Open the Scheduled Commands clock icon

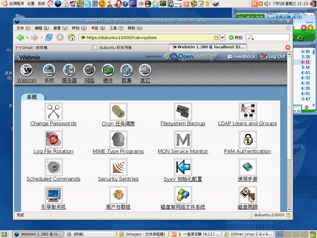[x=53, y=167]
